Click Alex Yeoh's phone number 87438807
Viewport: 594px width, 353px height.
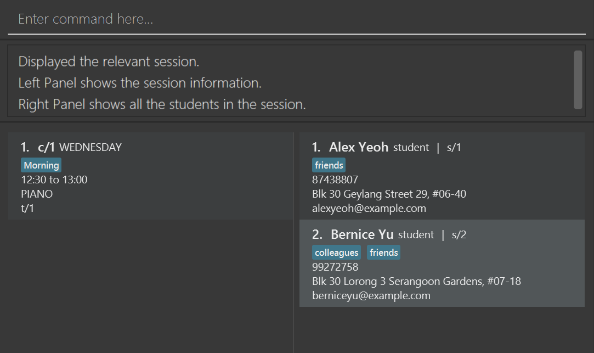pyautogui.click(x=335, y=180)
